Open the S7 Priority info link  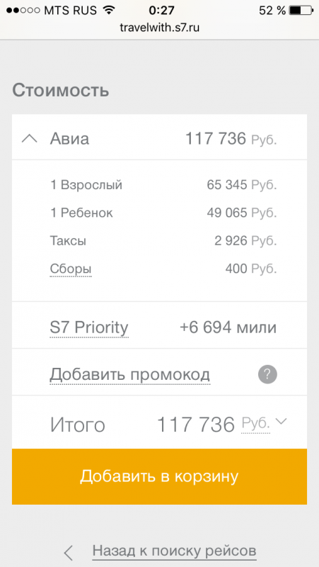[x=89, y=328]
